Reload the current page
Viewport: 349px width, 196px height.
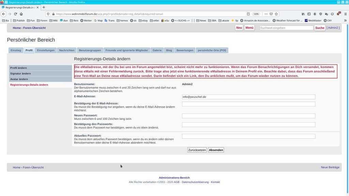pyautogui.click(x=15, y=14)
